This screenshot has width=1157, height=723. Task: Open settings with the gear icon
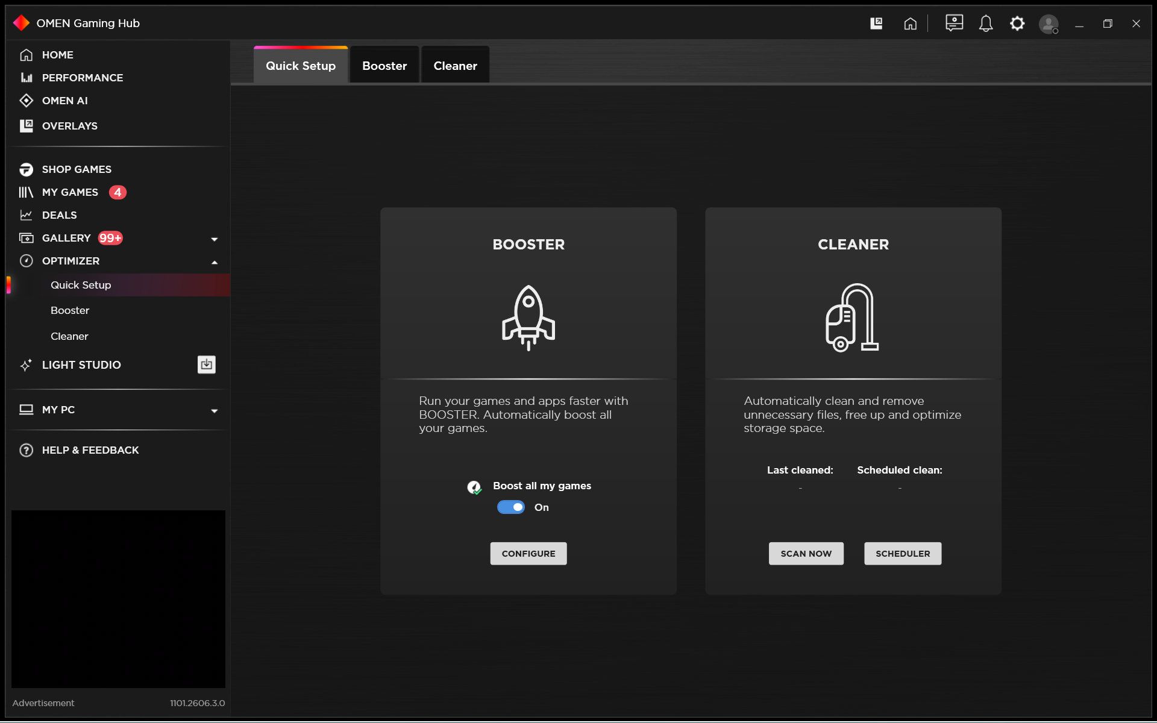tap(1017, 23)
